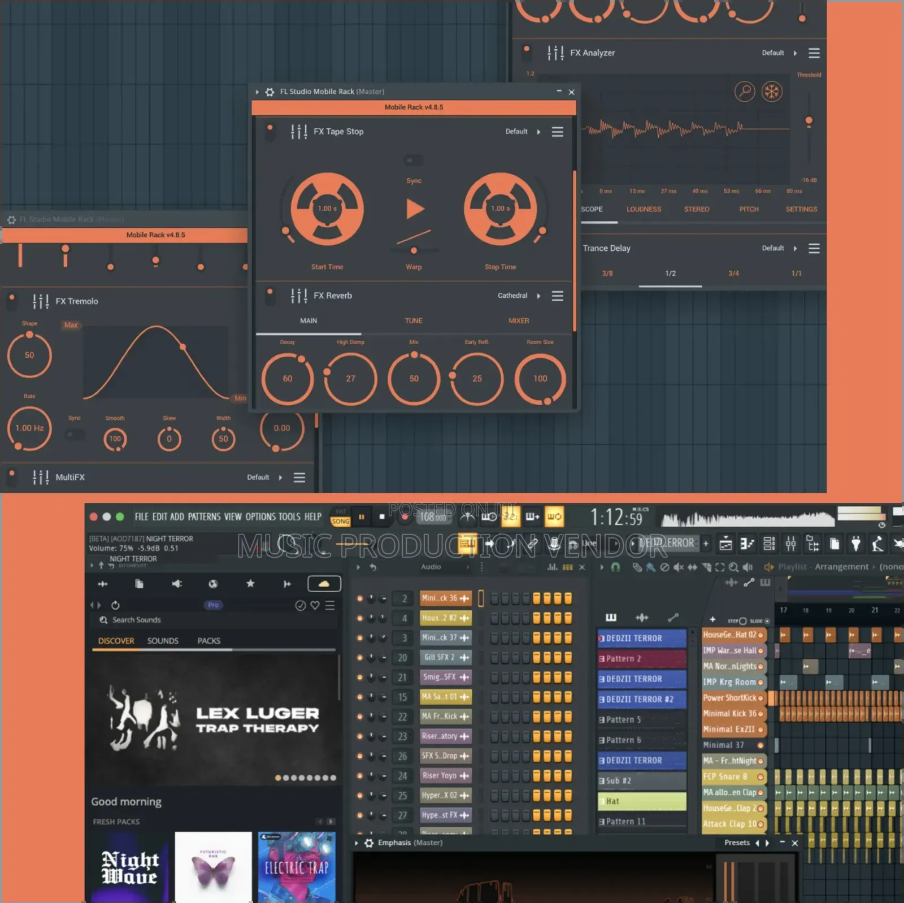
Task: Click the metronome icon in transport bar
Action: click(467, 516)
